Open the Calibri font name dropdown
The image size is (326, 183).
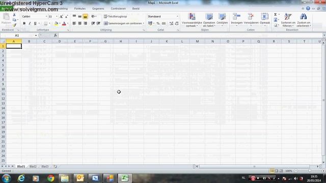46,17
